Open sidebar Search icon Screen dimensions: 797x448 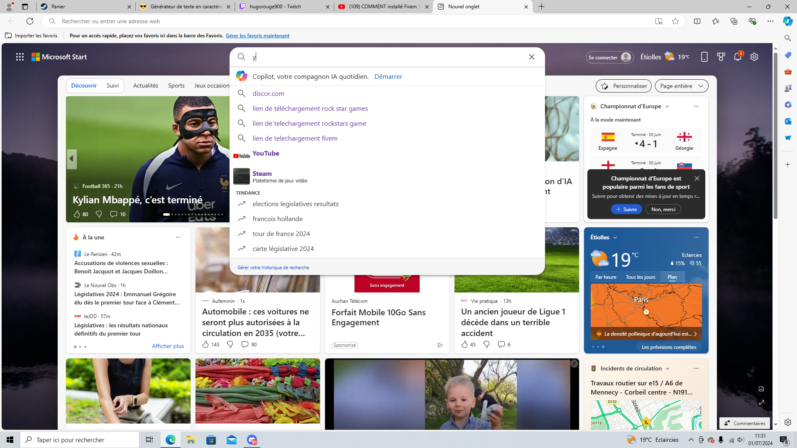(788, 38)
